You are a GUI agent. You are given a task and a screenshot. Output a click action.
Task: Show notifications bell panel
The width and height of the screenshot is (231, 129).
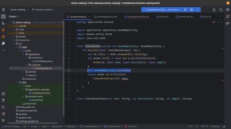(x=228, y=16)
